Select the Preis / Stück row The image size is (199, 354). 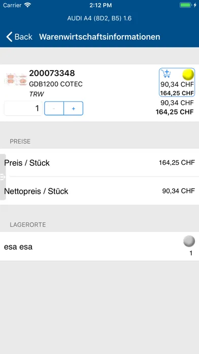[x=99, y=163]
